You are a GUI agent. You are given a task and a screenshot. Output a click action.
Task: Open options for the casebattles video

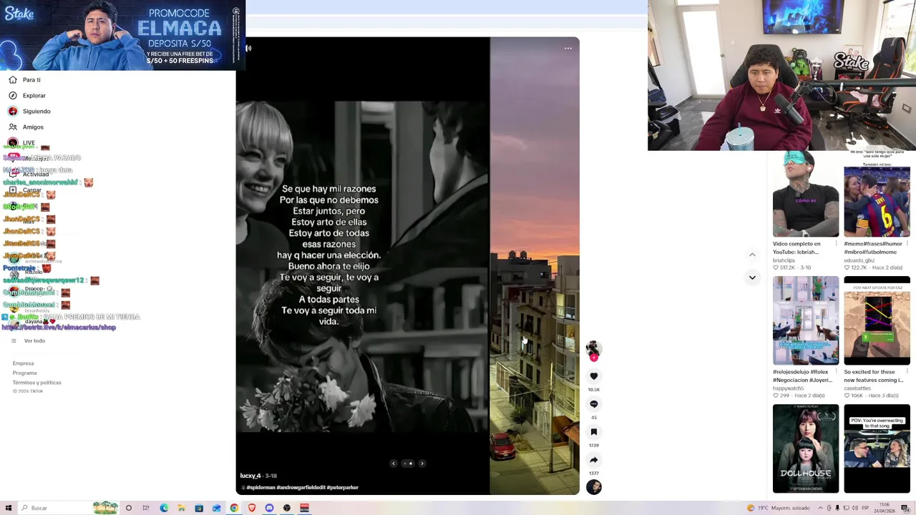pos(907,372)
